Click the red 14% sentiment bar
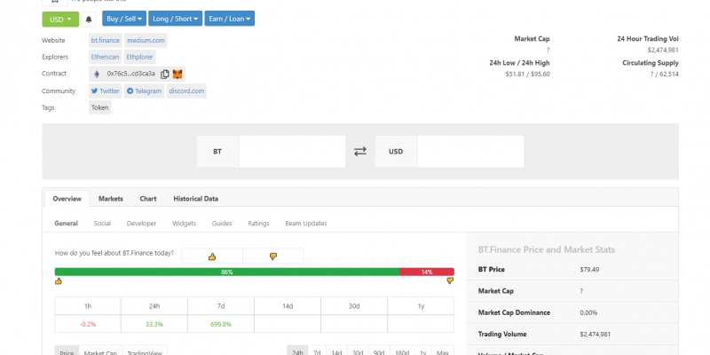 [x=427, y=272]
